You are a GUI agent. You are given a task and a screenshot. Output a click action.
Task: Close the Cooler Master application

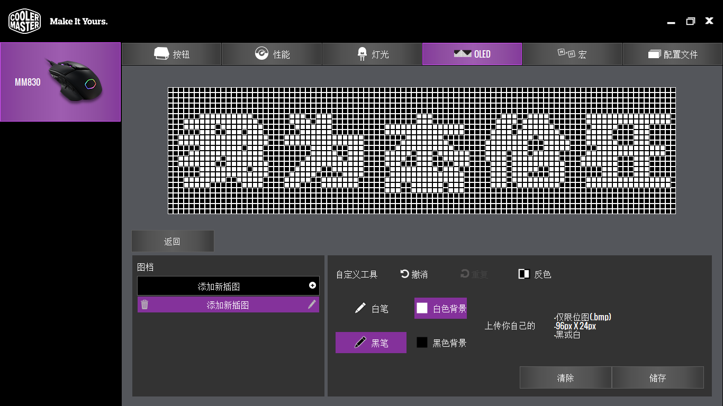709,21
